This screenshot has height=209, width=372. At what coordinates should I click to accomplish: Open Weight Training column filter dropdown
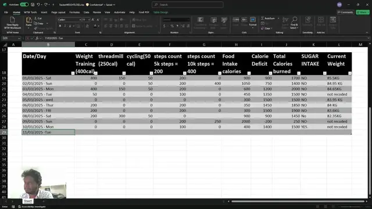pyautogui.click(x=96, y=73)
